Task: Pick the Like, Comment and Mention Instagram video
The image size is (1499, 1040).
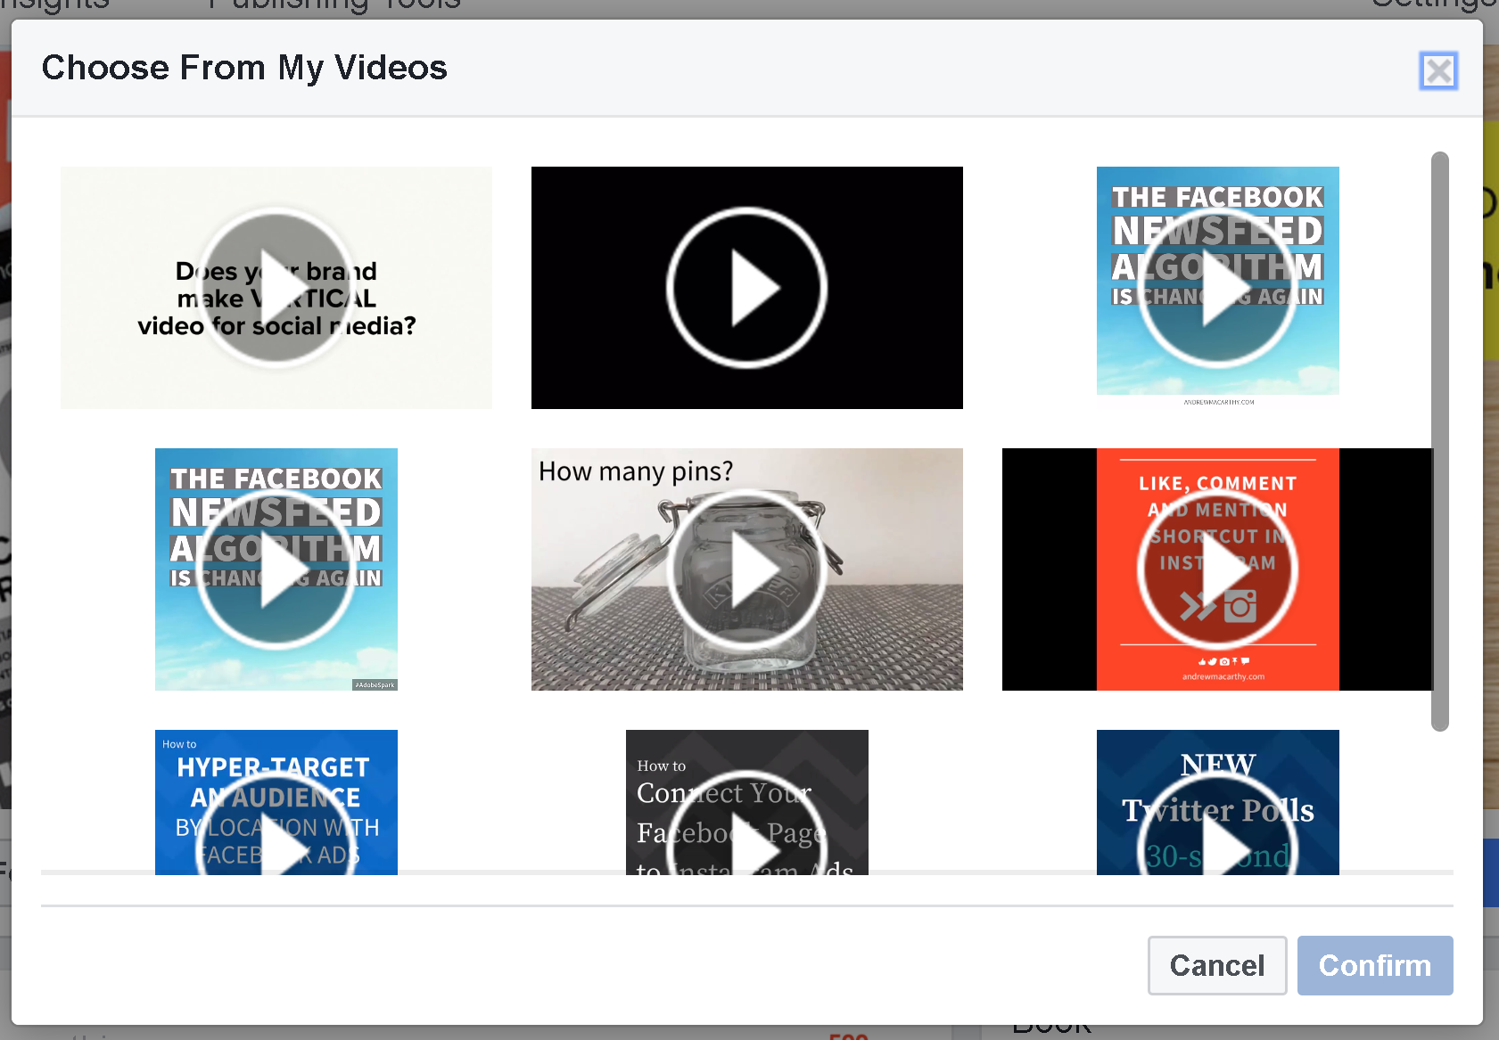Action: [1217, 569]
